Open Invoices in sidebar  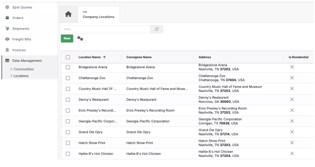19,50
